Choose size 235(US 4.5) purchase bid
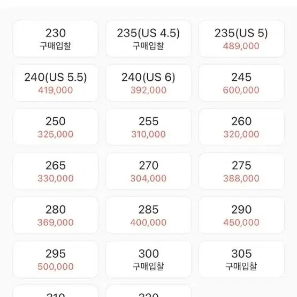The height and width of the screenshot is (297, 297). [148, 39]
